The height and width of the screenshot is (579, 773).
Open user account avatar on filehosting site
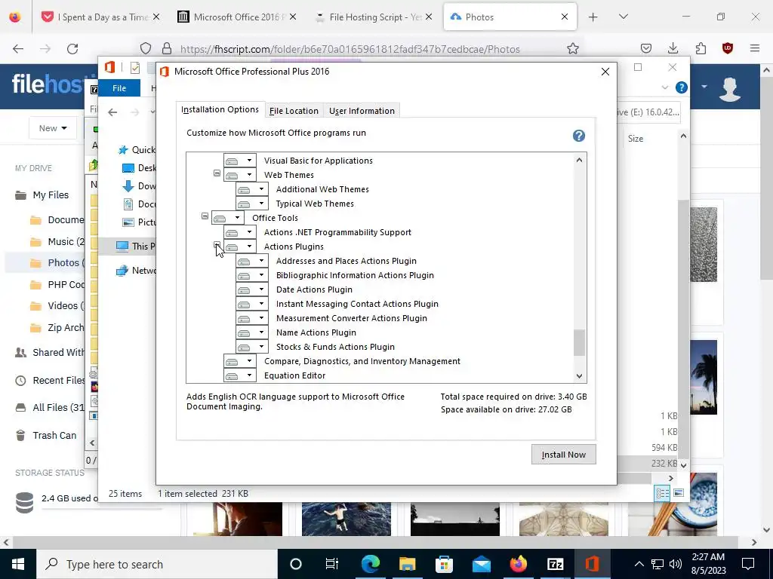730,88
